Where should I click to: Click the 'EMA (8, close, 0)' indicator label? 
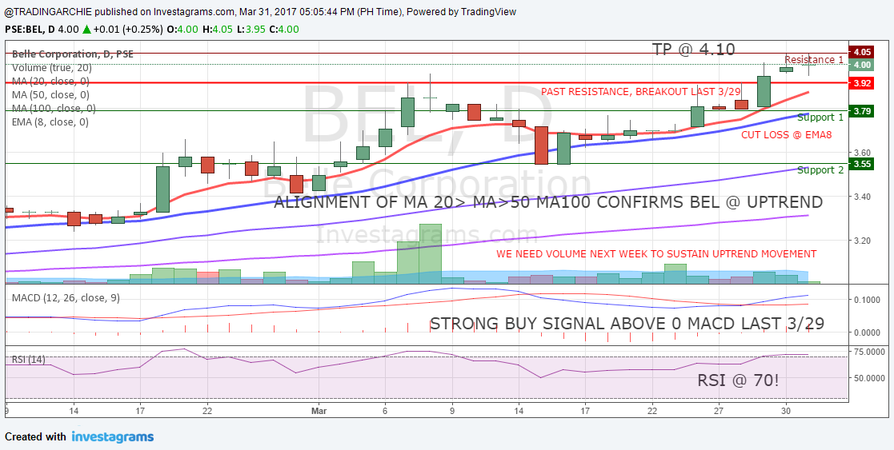click(x=50, y=121)
